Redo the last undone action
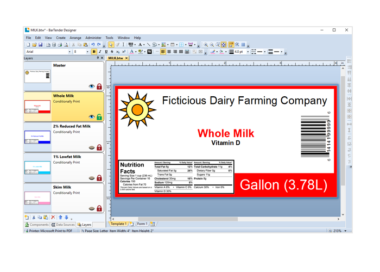Image resolution: width=380 pixels, height=272 pixels. [x=99, y=45]
